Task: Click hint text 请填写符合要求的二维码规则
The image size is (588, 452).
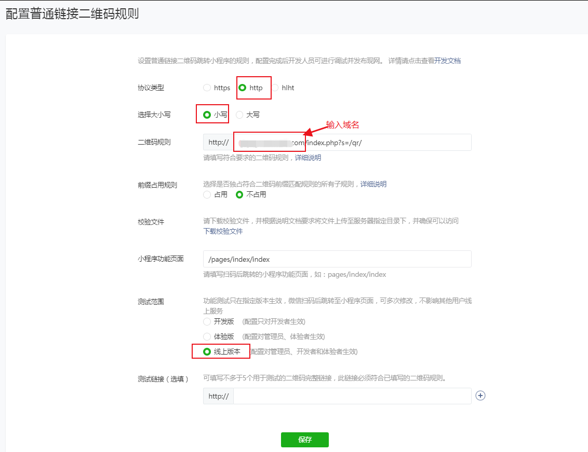Action: 246,158
